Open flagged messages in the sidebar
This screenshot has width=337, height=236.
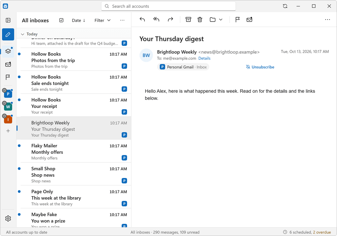[x=8, y=77]
